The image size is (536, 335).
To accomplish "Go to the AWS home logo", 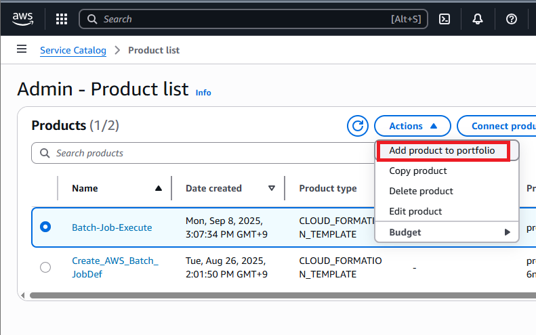I will pos(22,19).
